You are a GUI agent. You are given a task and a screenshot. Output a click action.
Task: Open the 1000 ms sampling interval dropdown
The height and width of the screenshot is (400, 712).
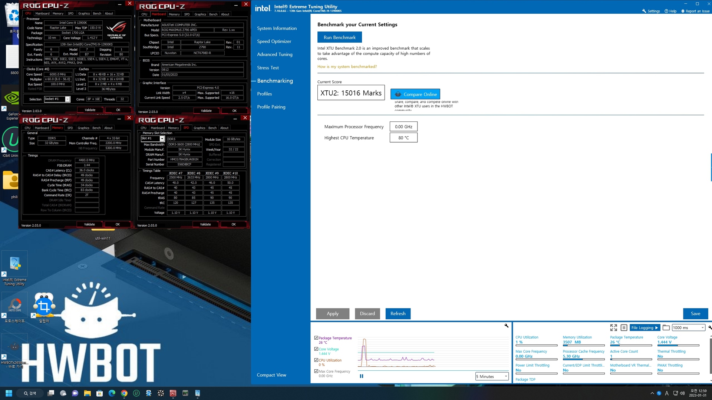(x=688, y=327)
